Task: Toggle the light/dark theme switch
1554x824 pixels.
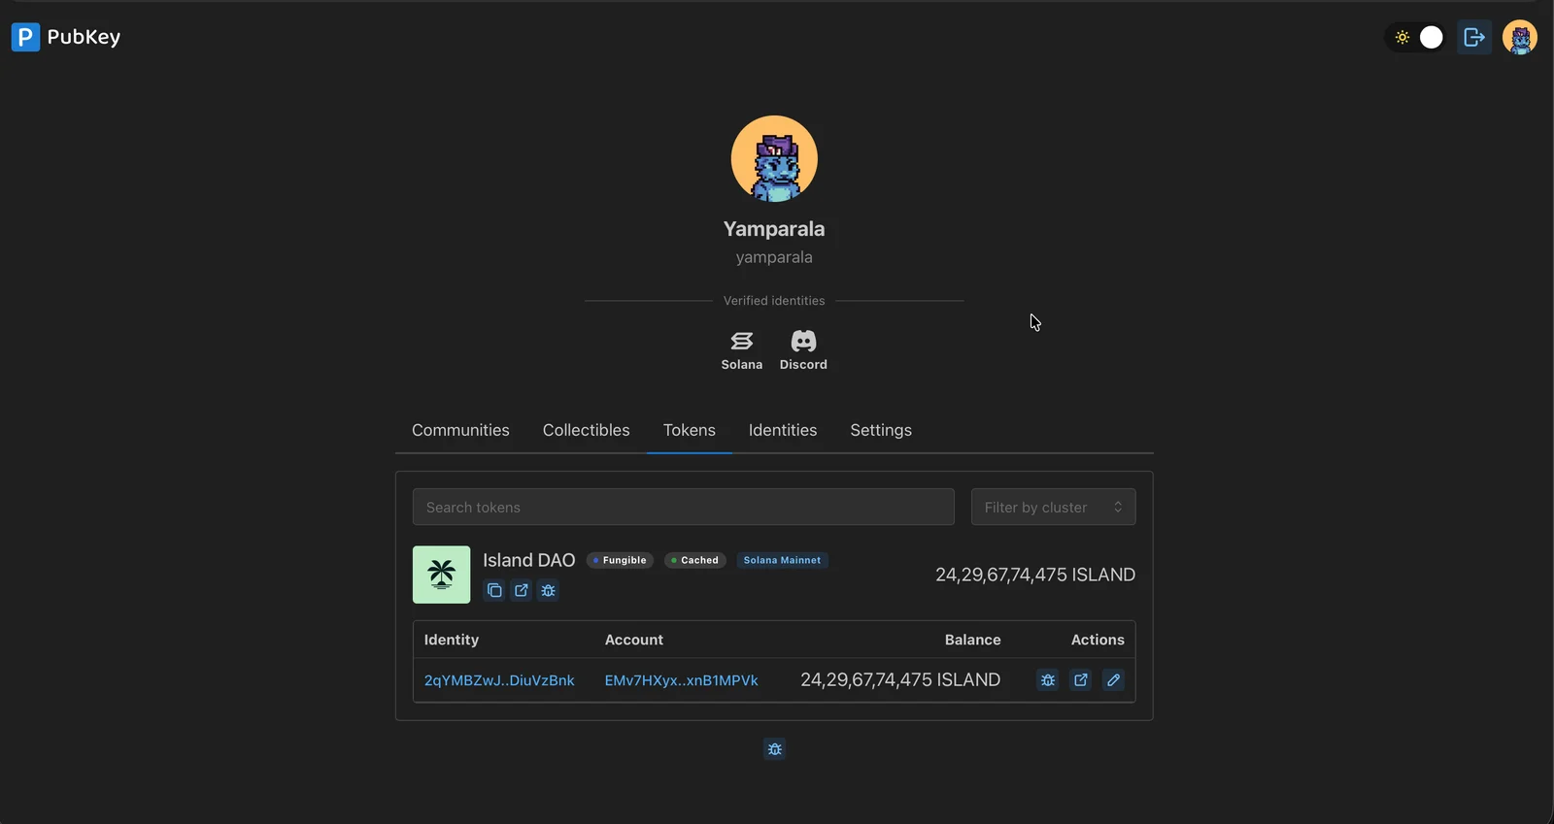Action: (x=1417, y=37)
